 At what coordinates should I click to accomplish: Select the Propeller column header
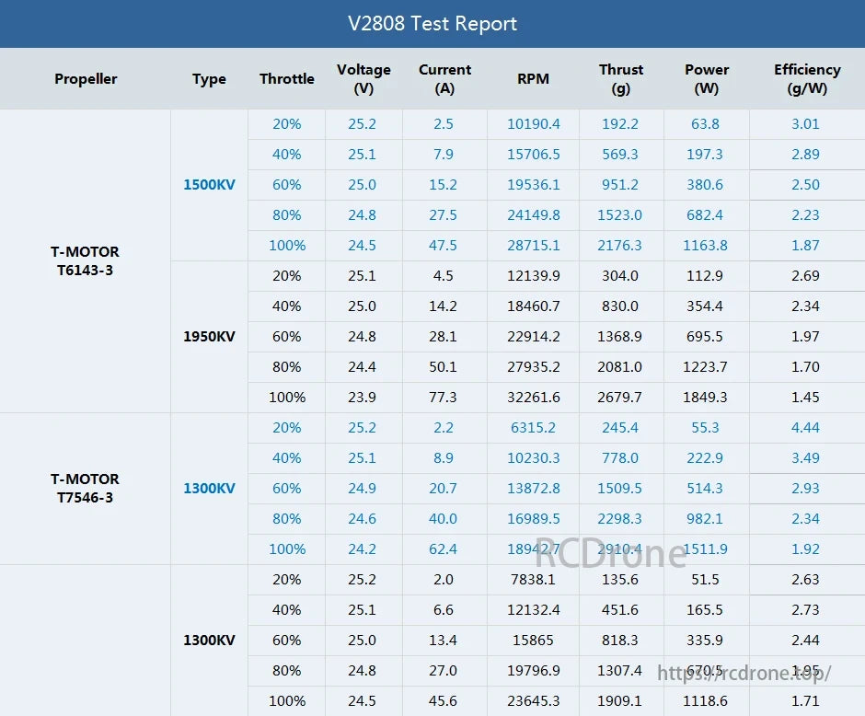point(86,78)
